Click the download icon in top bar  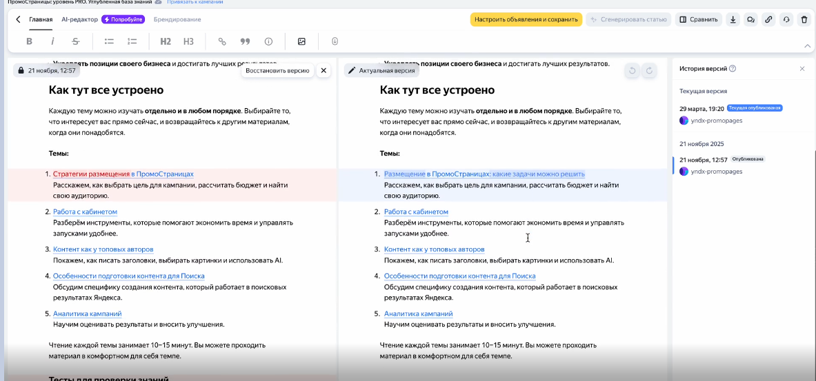tap(733, 19)
